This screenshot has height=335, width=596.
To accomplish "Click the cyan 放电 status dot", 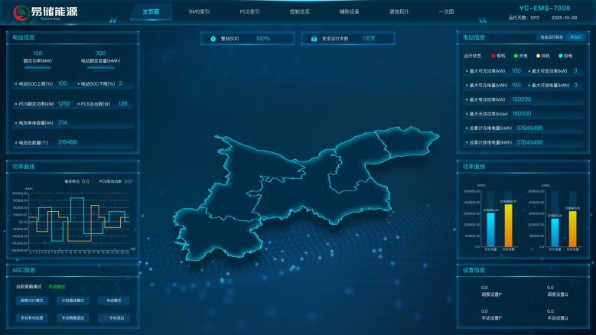I will coord(561,56).
